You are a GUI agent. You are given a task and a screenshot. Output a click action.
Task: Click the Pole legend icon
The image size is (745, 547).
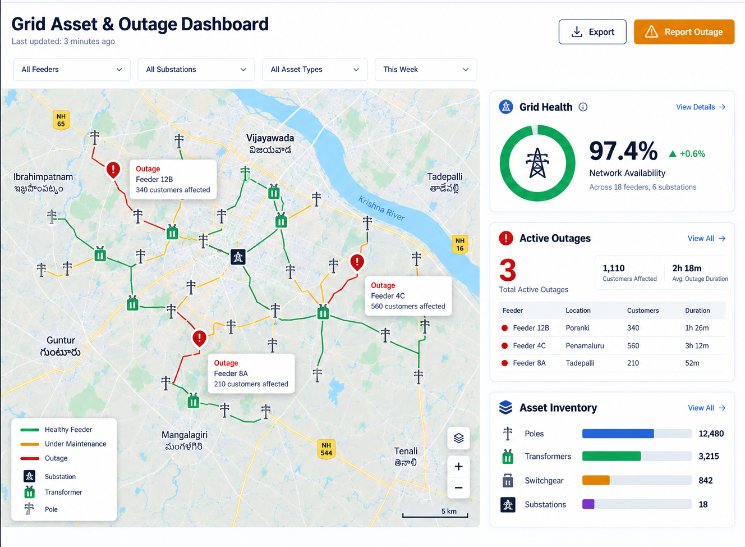pyautogui.click(x=29, y=509)
